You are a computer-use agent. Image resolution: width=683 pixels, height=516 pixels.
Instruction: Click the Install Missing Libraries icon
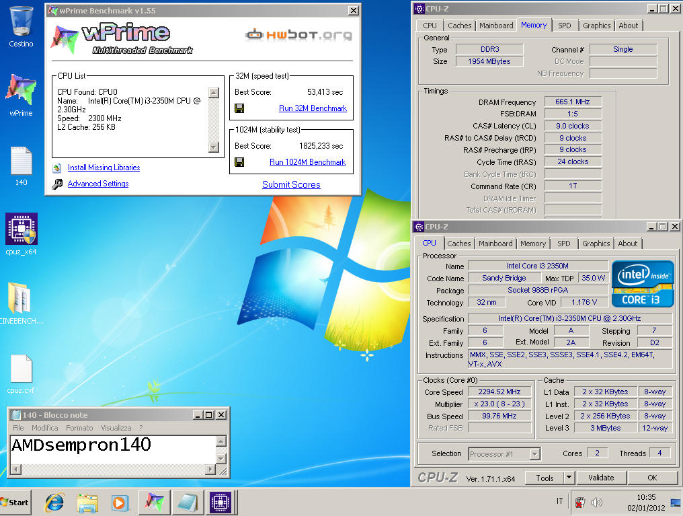point(57,168)
